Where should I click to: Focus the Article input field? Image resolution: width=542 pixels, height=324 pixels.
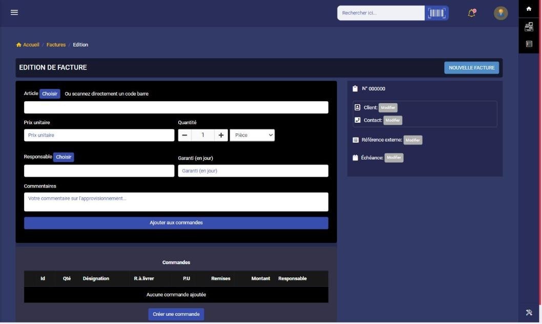click(176, 107)
